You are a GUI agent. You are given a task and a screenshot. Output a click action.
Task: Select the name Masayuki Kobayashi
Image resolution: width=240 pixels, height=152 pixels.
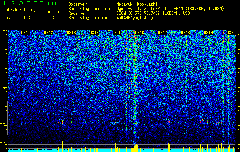(x=137, y=4)
